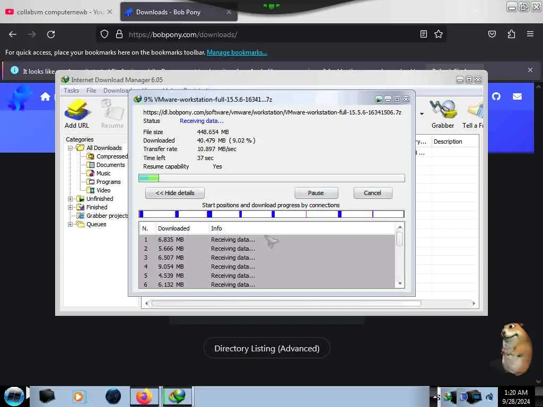The height and width of the screenshot is (407, 543).
Task: Open the Manage bookmarks link
Action: (237, 52)
